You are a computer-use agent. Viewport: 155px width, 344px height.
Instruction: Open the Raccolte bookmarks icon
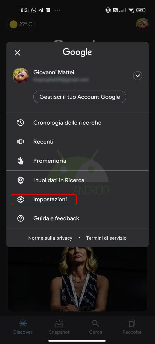click(132, 324)
